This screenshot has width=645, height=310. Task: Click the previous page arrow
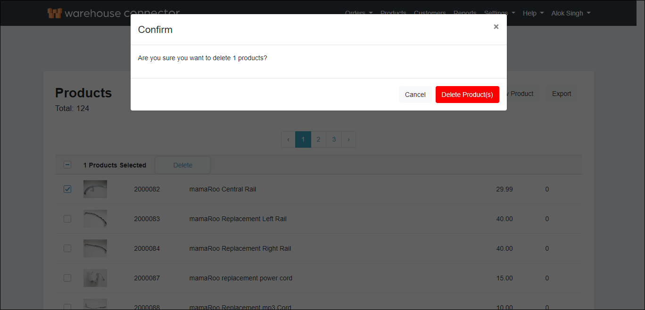(x=288, y=139)
